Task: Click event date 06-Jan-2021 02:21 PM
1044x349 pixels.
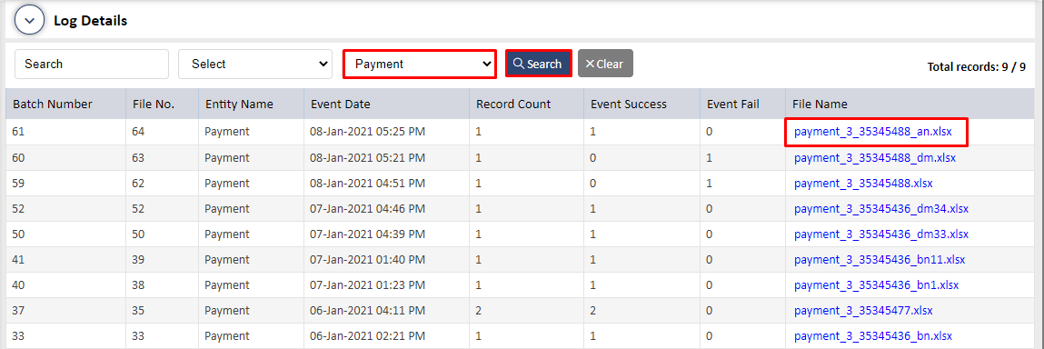Action: (367, 336)
